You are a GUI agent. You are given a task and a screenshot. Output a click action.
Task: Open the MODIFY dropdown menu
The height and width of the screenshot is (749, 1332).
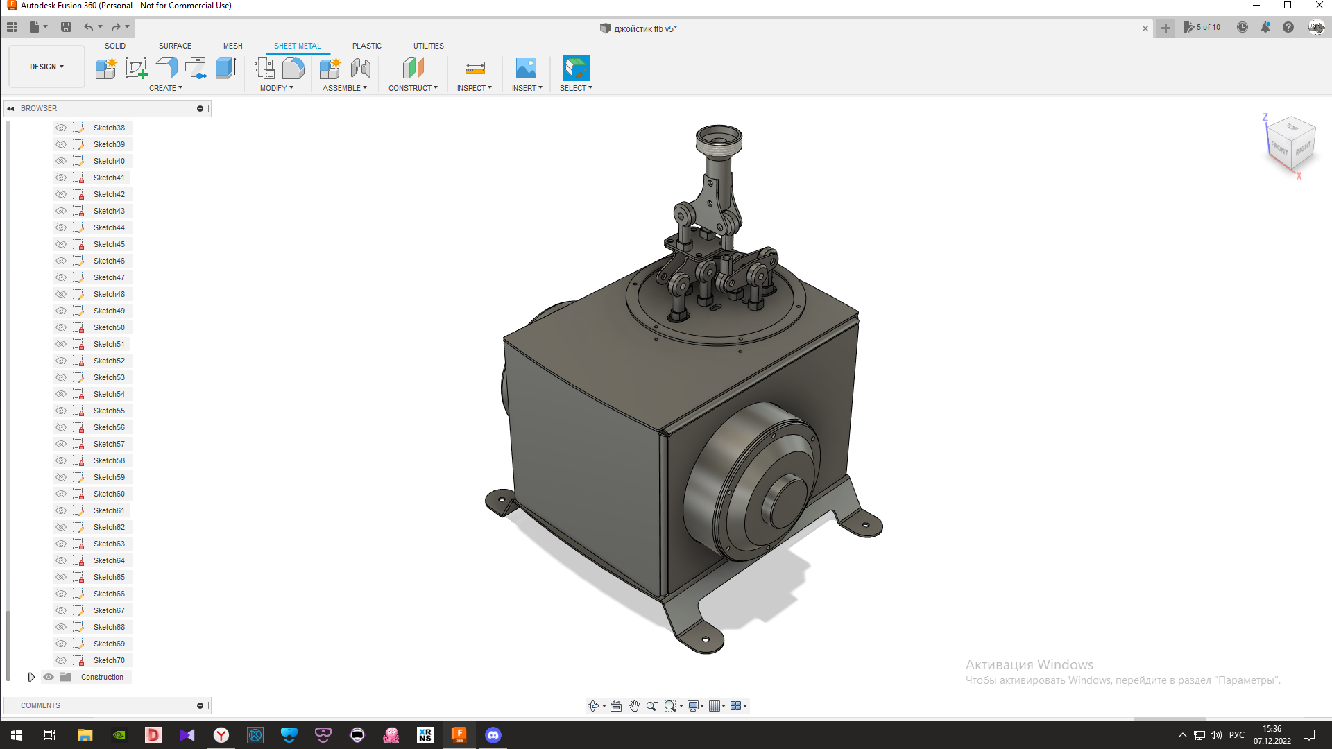pos(276,88)
